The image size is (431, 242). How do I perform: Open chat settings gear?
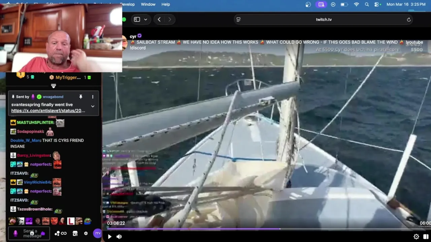(86, 233)
